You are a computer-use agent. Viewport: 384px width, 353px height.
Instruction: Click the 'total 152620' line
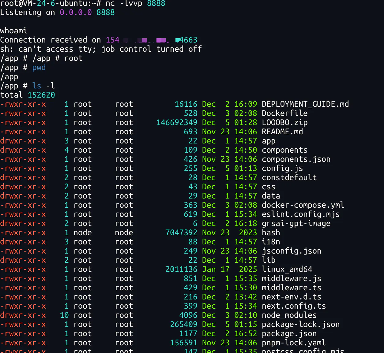(28, 95)
